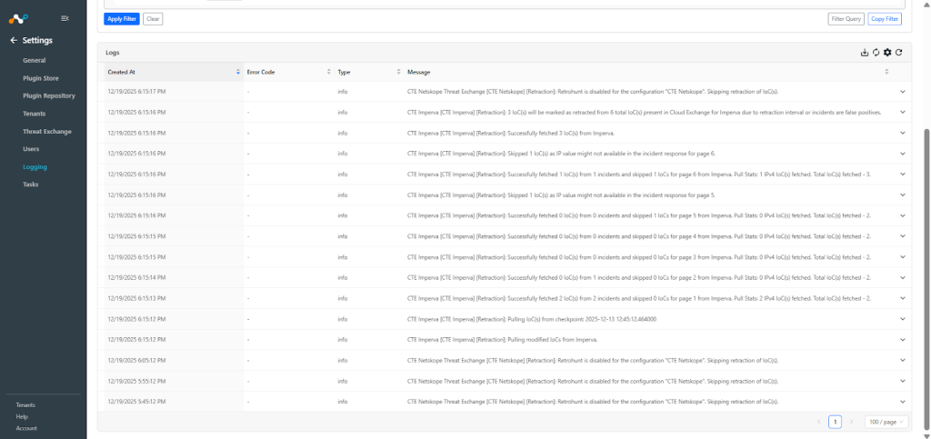Sort by the Type column arrows
The width and height of the screenshot is (931, 439).
click(398, 72)
